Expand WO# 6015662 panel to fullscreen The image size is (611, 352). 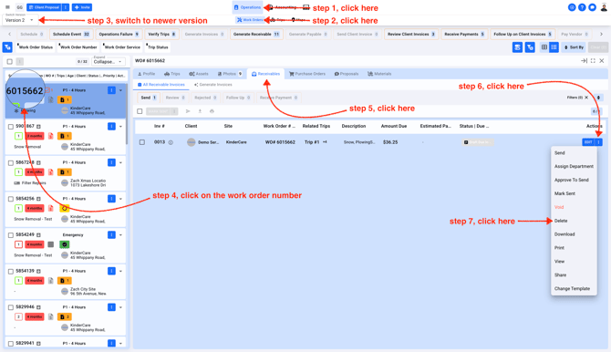point(593,61)
